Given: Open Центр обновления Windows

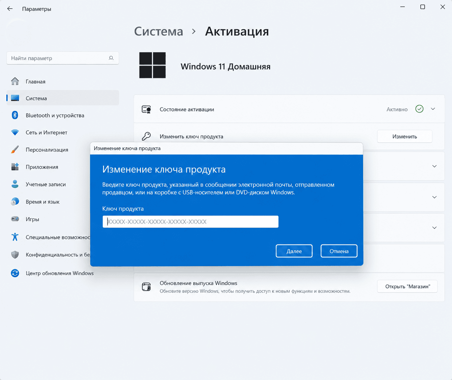Looking at the screenshot, I should 62,273.
